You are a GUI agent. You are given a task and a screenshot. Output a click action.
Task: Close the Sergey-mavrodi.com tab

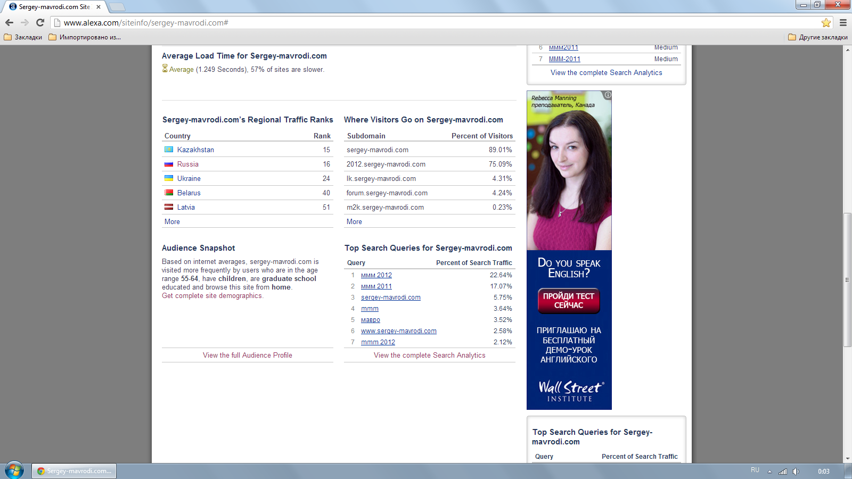click(x=99, y=7)
